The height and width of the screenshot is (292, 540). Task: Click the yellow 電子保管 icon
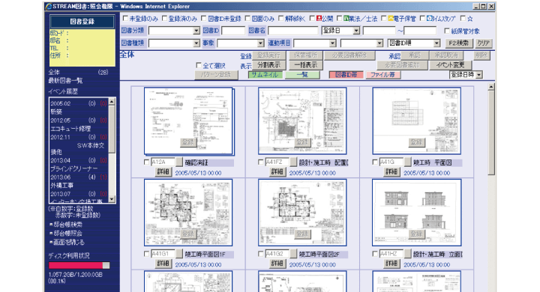391,18
